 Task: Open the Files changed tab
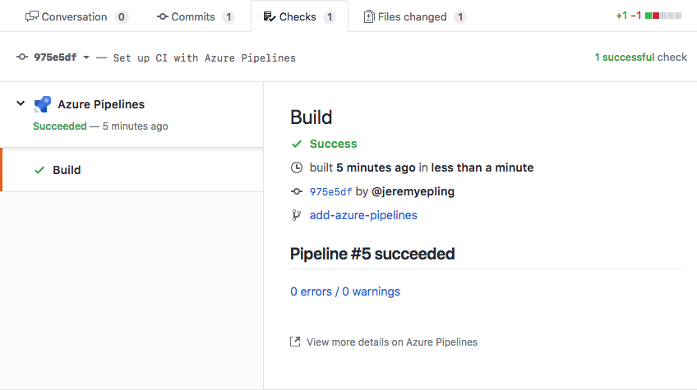(414, 17)
